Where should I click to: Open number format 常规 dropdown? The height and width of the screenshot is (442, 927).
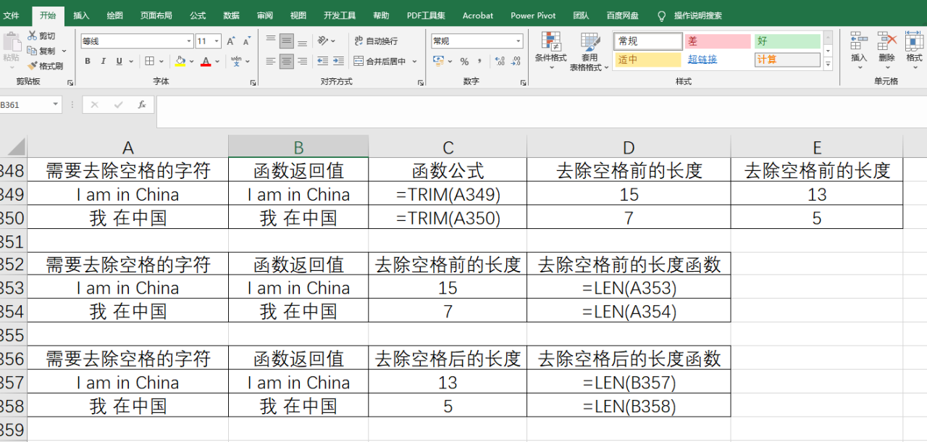519,41
